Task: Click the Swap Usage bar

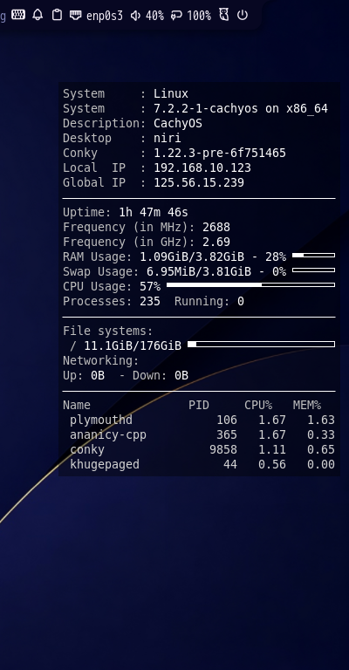Action: pos(313,270)
